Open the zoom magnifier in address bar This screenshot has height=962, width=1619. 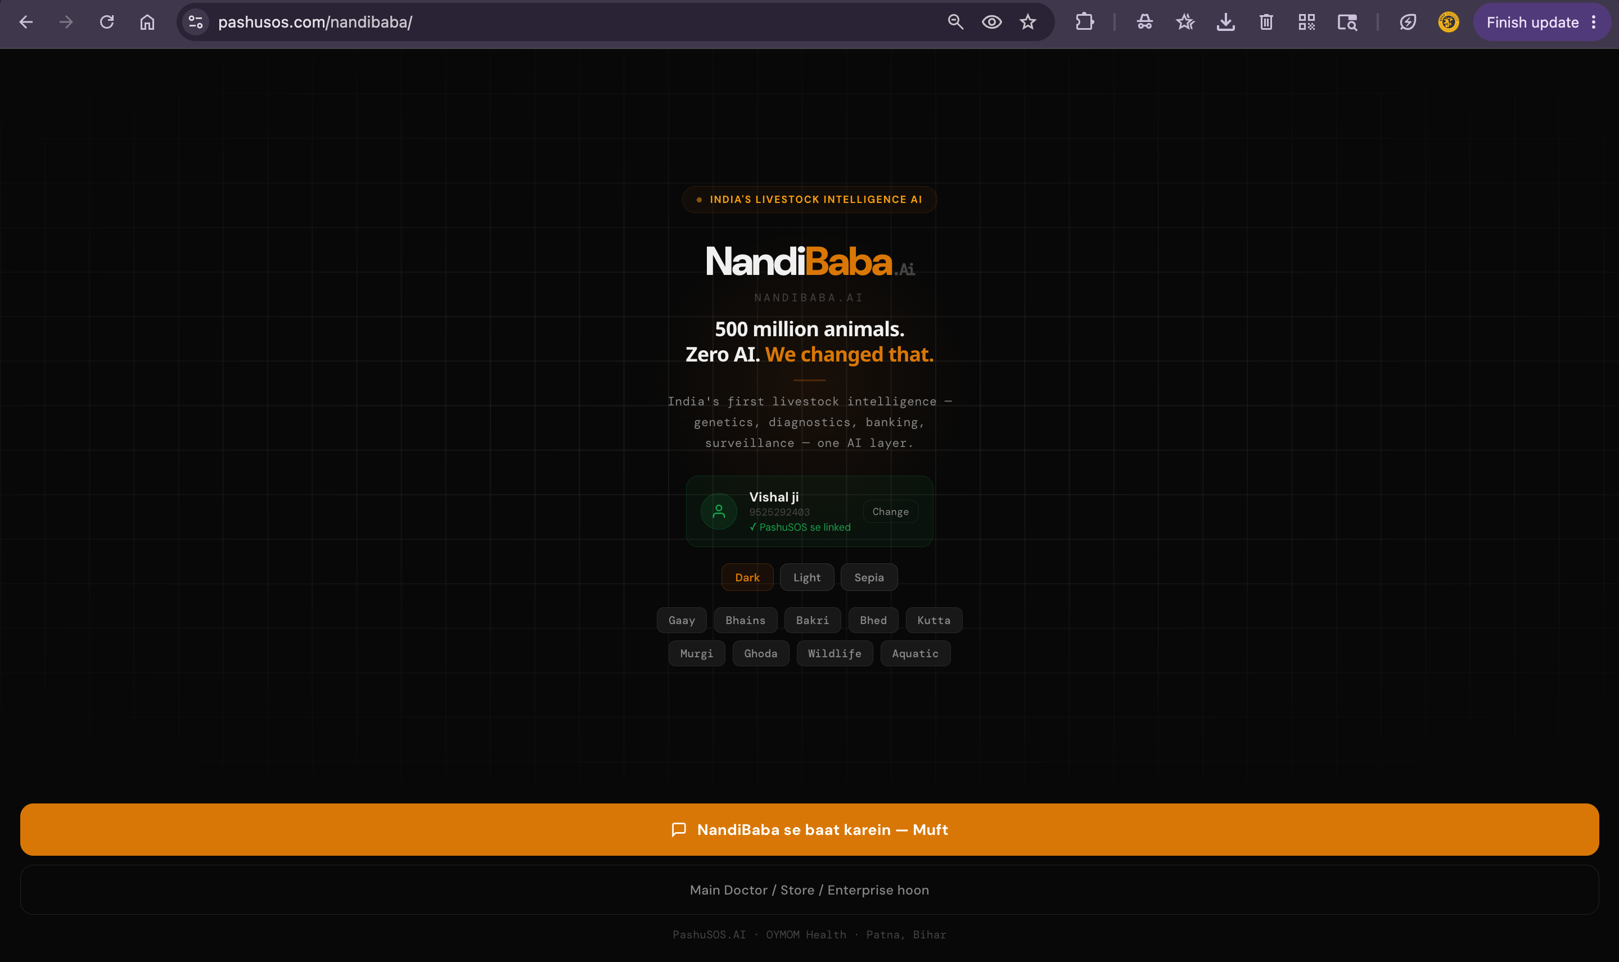click(x=955, y=22)
